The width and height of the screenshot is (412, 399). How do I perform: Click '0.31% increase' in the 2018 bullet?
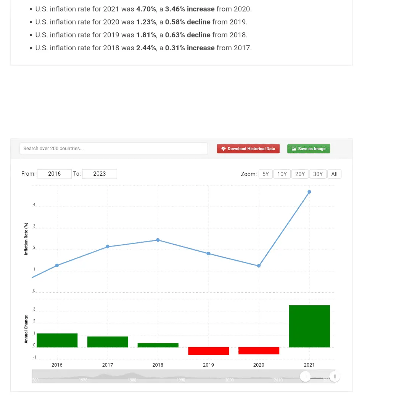click(x=190, y=48)
